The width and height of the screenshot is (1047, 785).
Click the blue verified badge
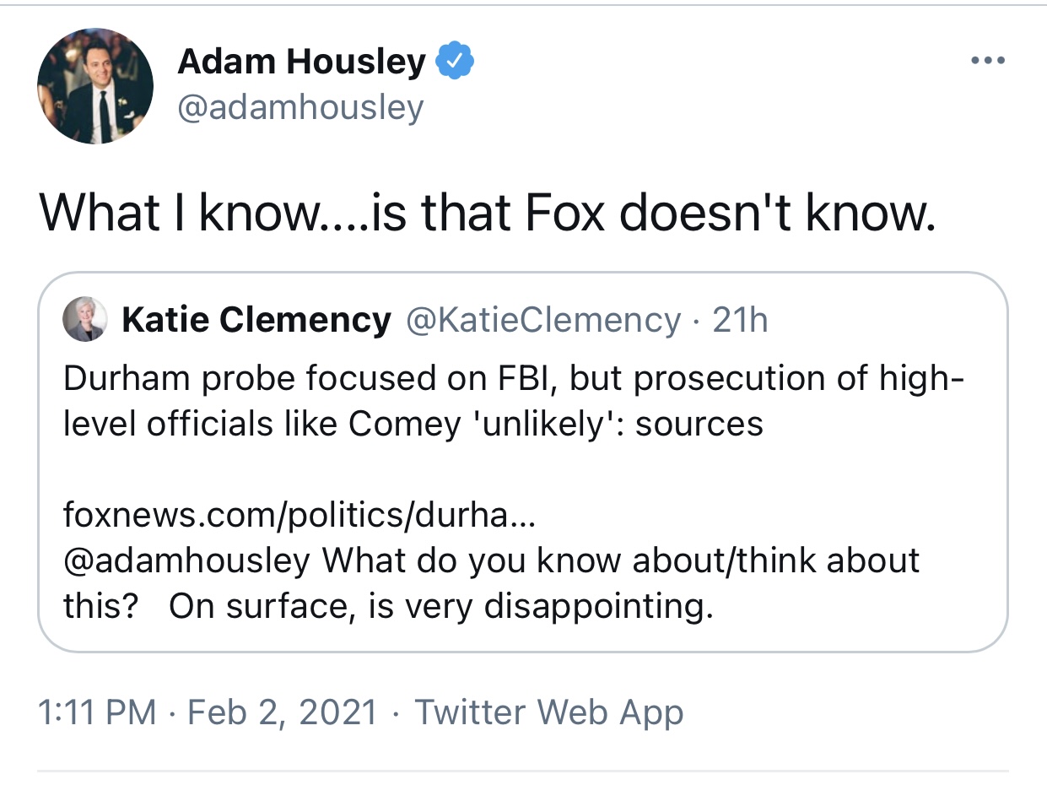(456, 62)
